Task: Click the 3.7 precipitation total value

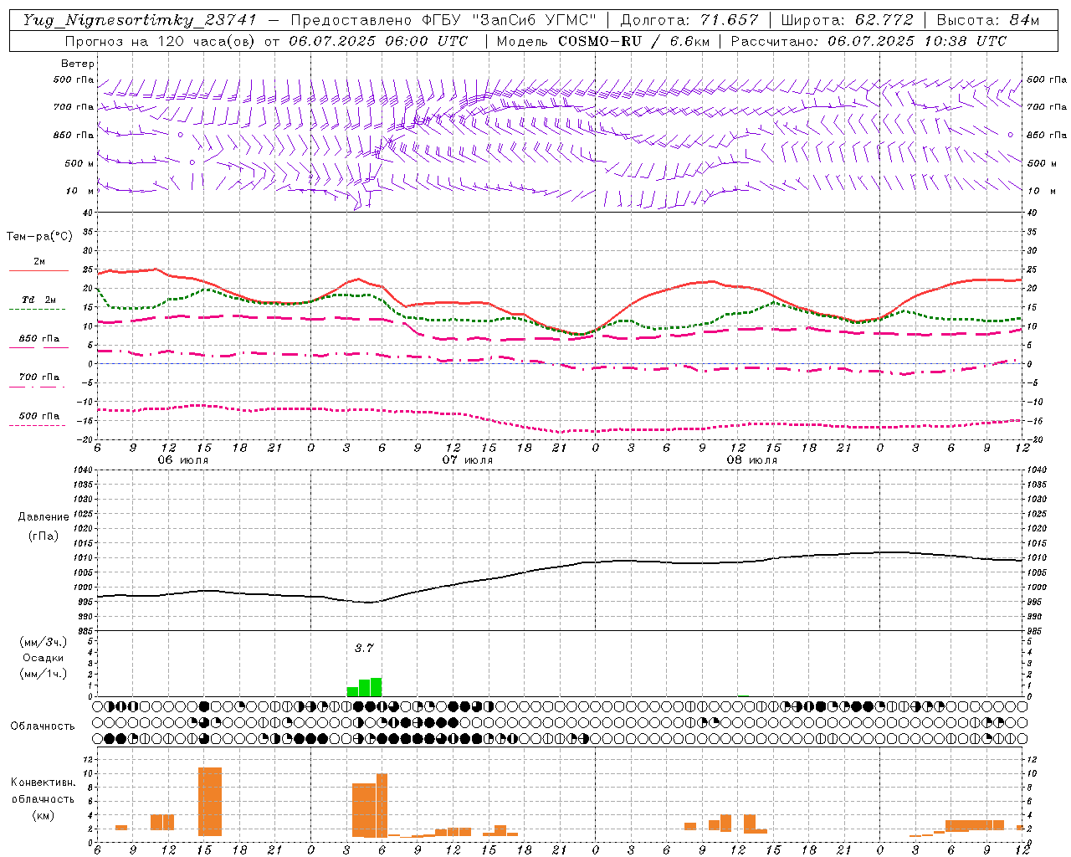Action: pyautogui.click(x=364, y=648)
